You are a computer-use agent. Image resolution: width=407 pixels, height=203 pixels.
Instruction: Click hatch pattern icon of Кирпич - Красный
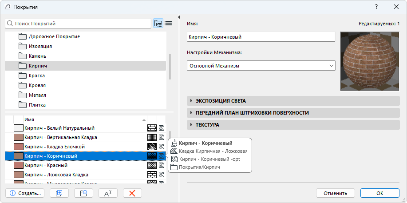click(152, 165)
